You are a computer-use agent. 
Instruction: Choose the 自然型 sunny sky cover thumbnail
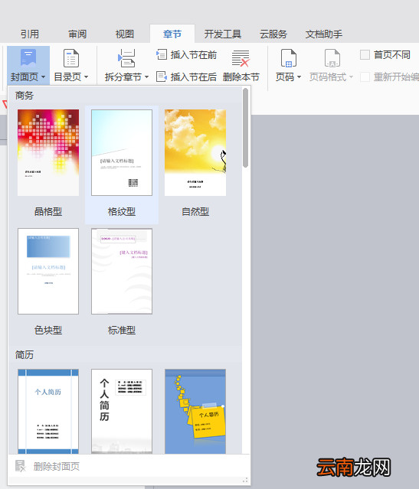click(195, 152)
